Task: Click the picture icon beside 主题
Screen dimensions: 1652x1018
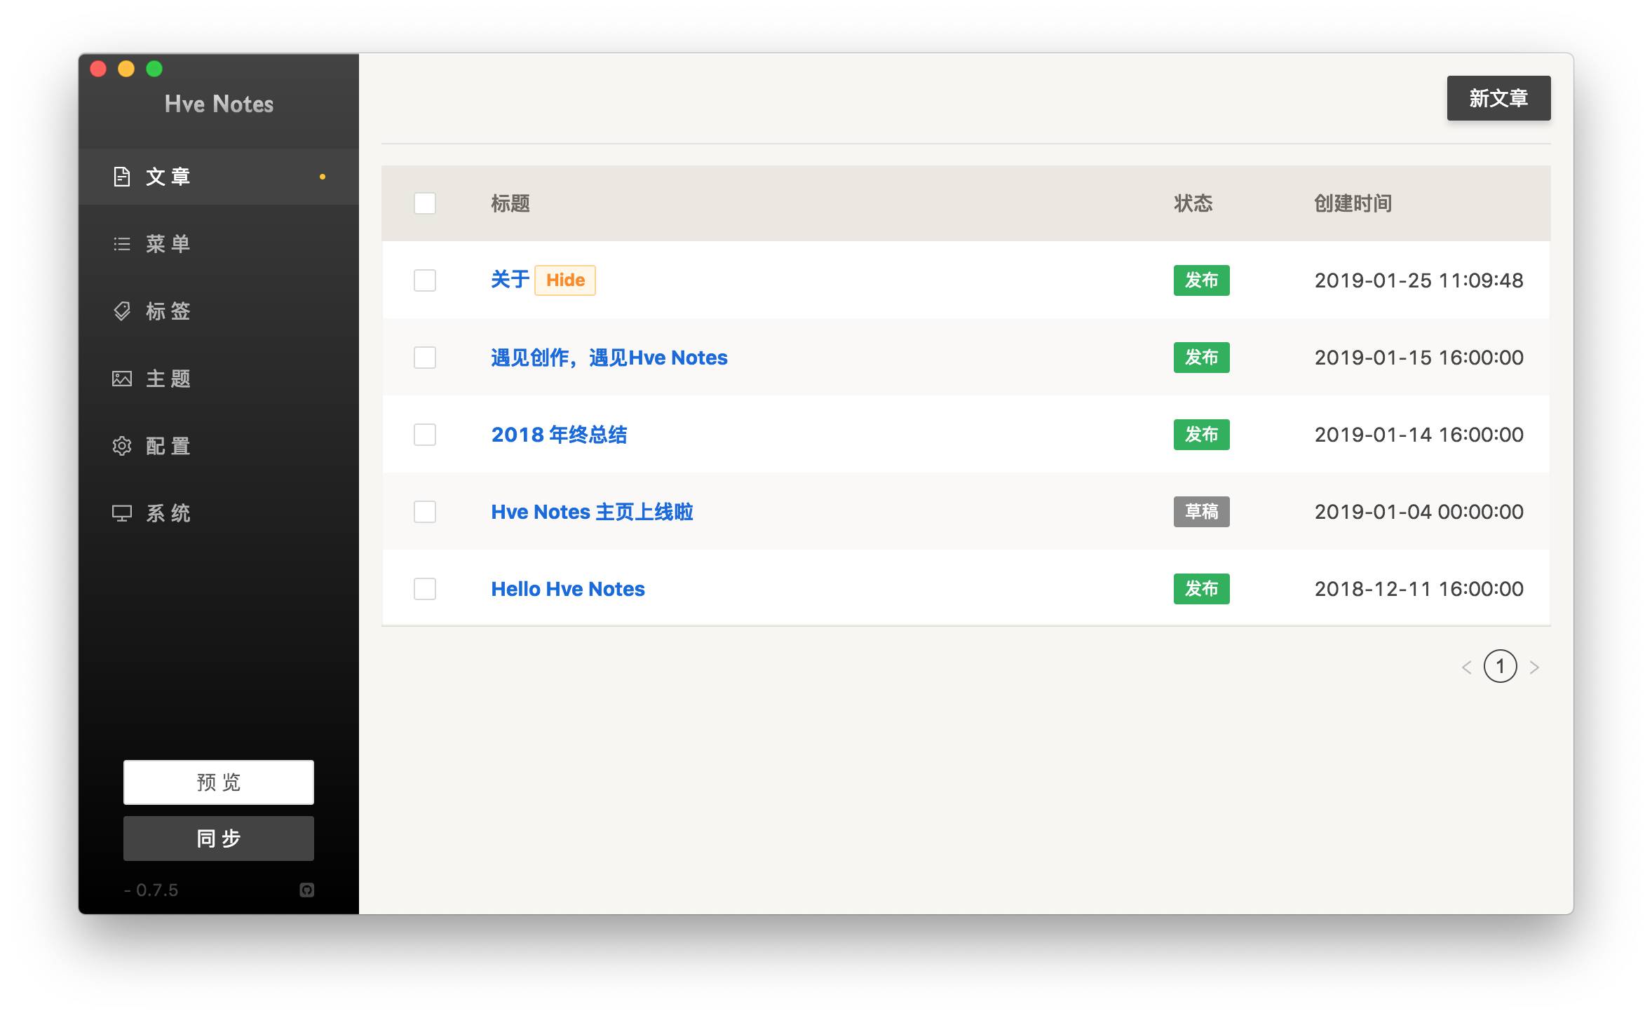Action: pos(122,379)
